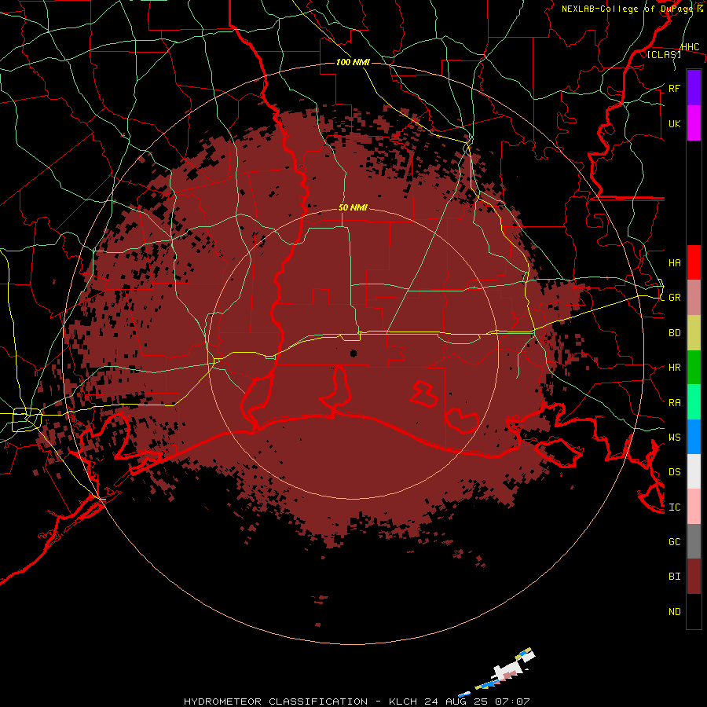Click the white DS legend color swatch
707x707 pixels.
pyautogui.click(x=694, y=471)
